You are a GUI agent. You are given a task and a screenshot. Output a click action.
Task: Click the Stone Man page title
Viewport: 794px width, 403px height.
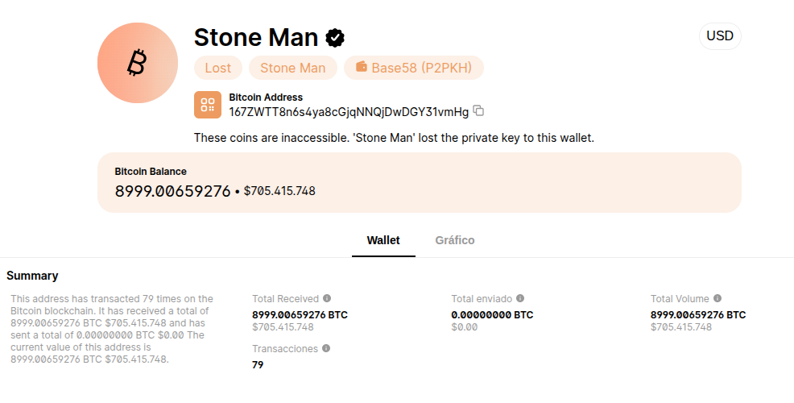click(x=256, y=38)
